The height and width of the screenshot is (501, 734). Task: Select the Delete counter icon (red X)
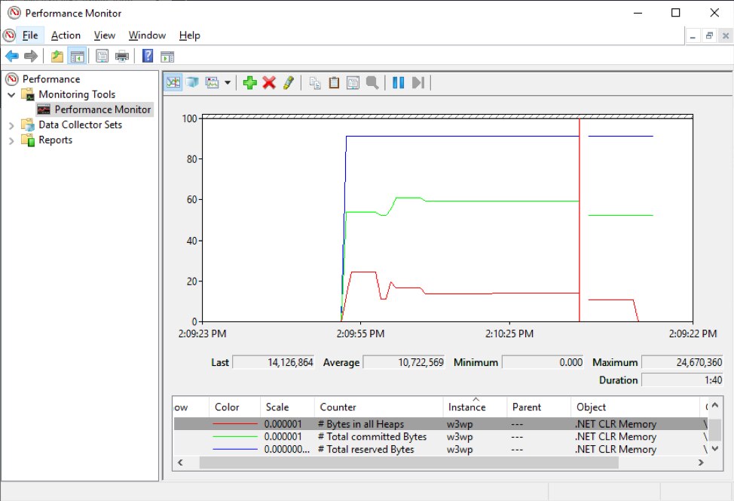268,81
